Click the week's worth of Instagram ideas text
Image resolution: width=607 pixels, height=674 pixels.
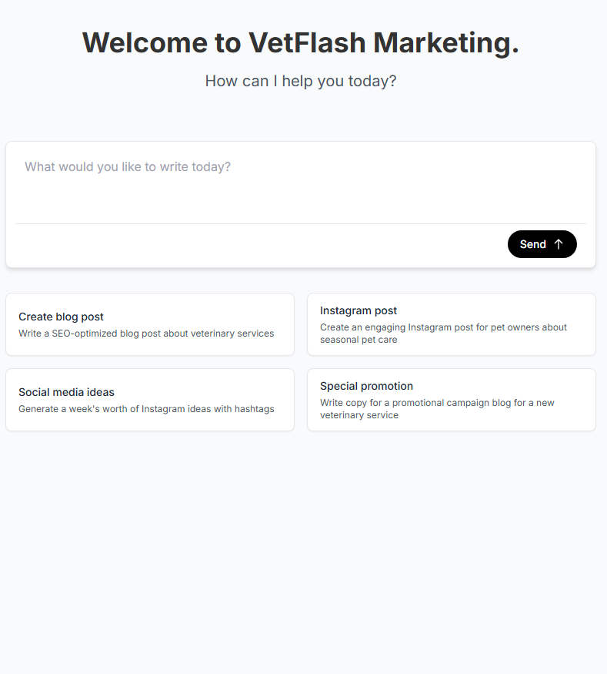coord(146,409)
